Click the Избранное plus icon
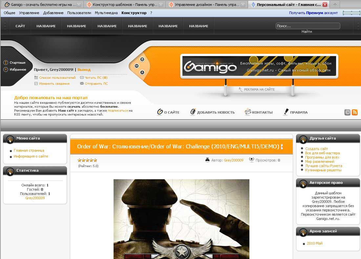361x259 pixels. coord(6,69)
